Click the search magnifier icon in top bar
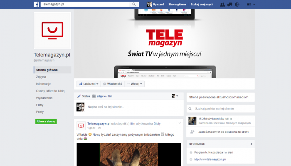 coord(134,4)
